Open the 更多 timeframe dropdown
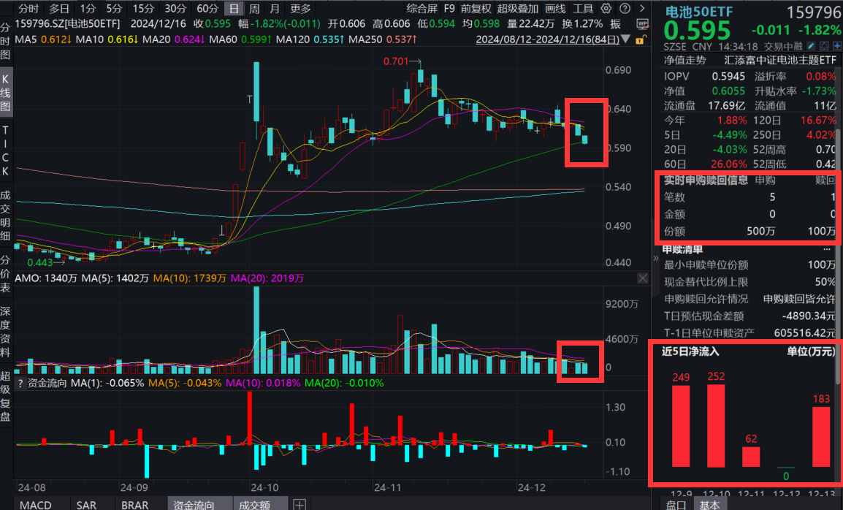 pyautogui.click(x=300, y=9)
